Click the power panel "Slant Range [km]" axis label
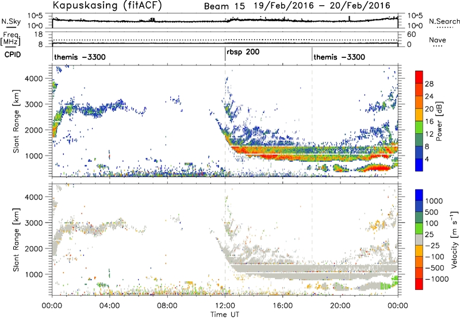Screen dimensions: 460x318 (x=16, y=121)
